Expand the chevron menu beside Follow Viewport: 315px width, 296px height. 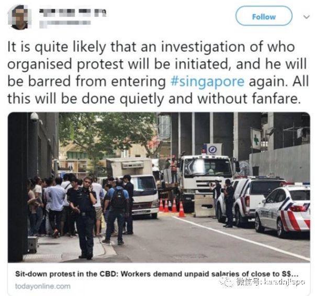(306, 17)
